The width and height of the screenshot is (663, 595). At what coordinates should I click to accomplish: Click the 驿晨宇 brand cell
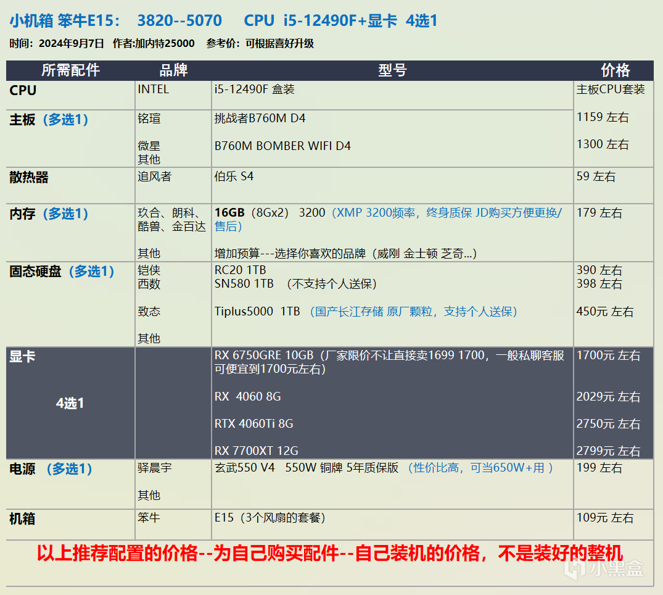154,468
